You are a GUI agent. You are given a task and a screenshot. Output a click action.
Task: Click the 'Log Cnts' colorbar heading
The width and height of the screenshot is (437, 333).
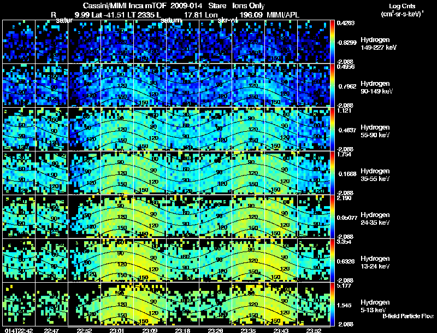tap(402, 6)
